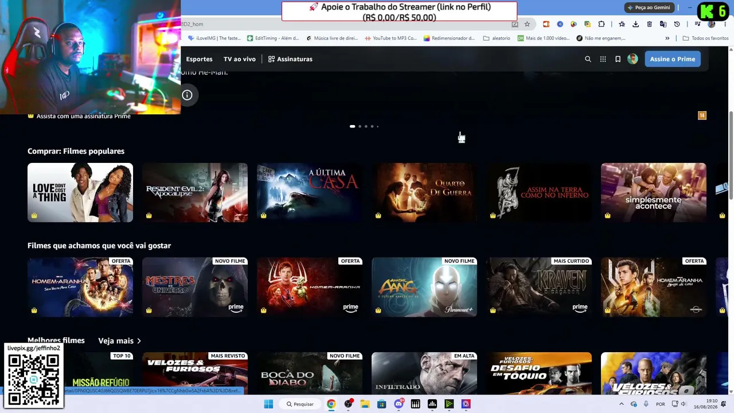The image size is (734, 413).
Task: Open the A Última Casa movie thumbnail
Action: pyautogui.click(x=310, y=193)
